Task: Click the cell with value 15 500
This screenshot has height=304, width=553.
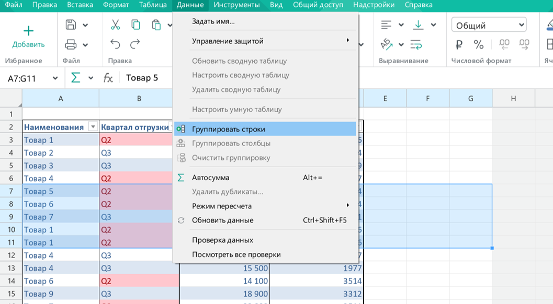Action: click(x=224, y=268)
